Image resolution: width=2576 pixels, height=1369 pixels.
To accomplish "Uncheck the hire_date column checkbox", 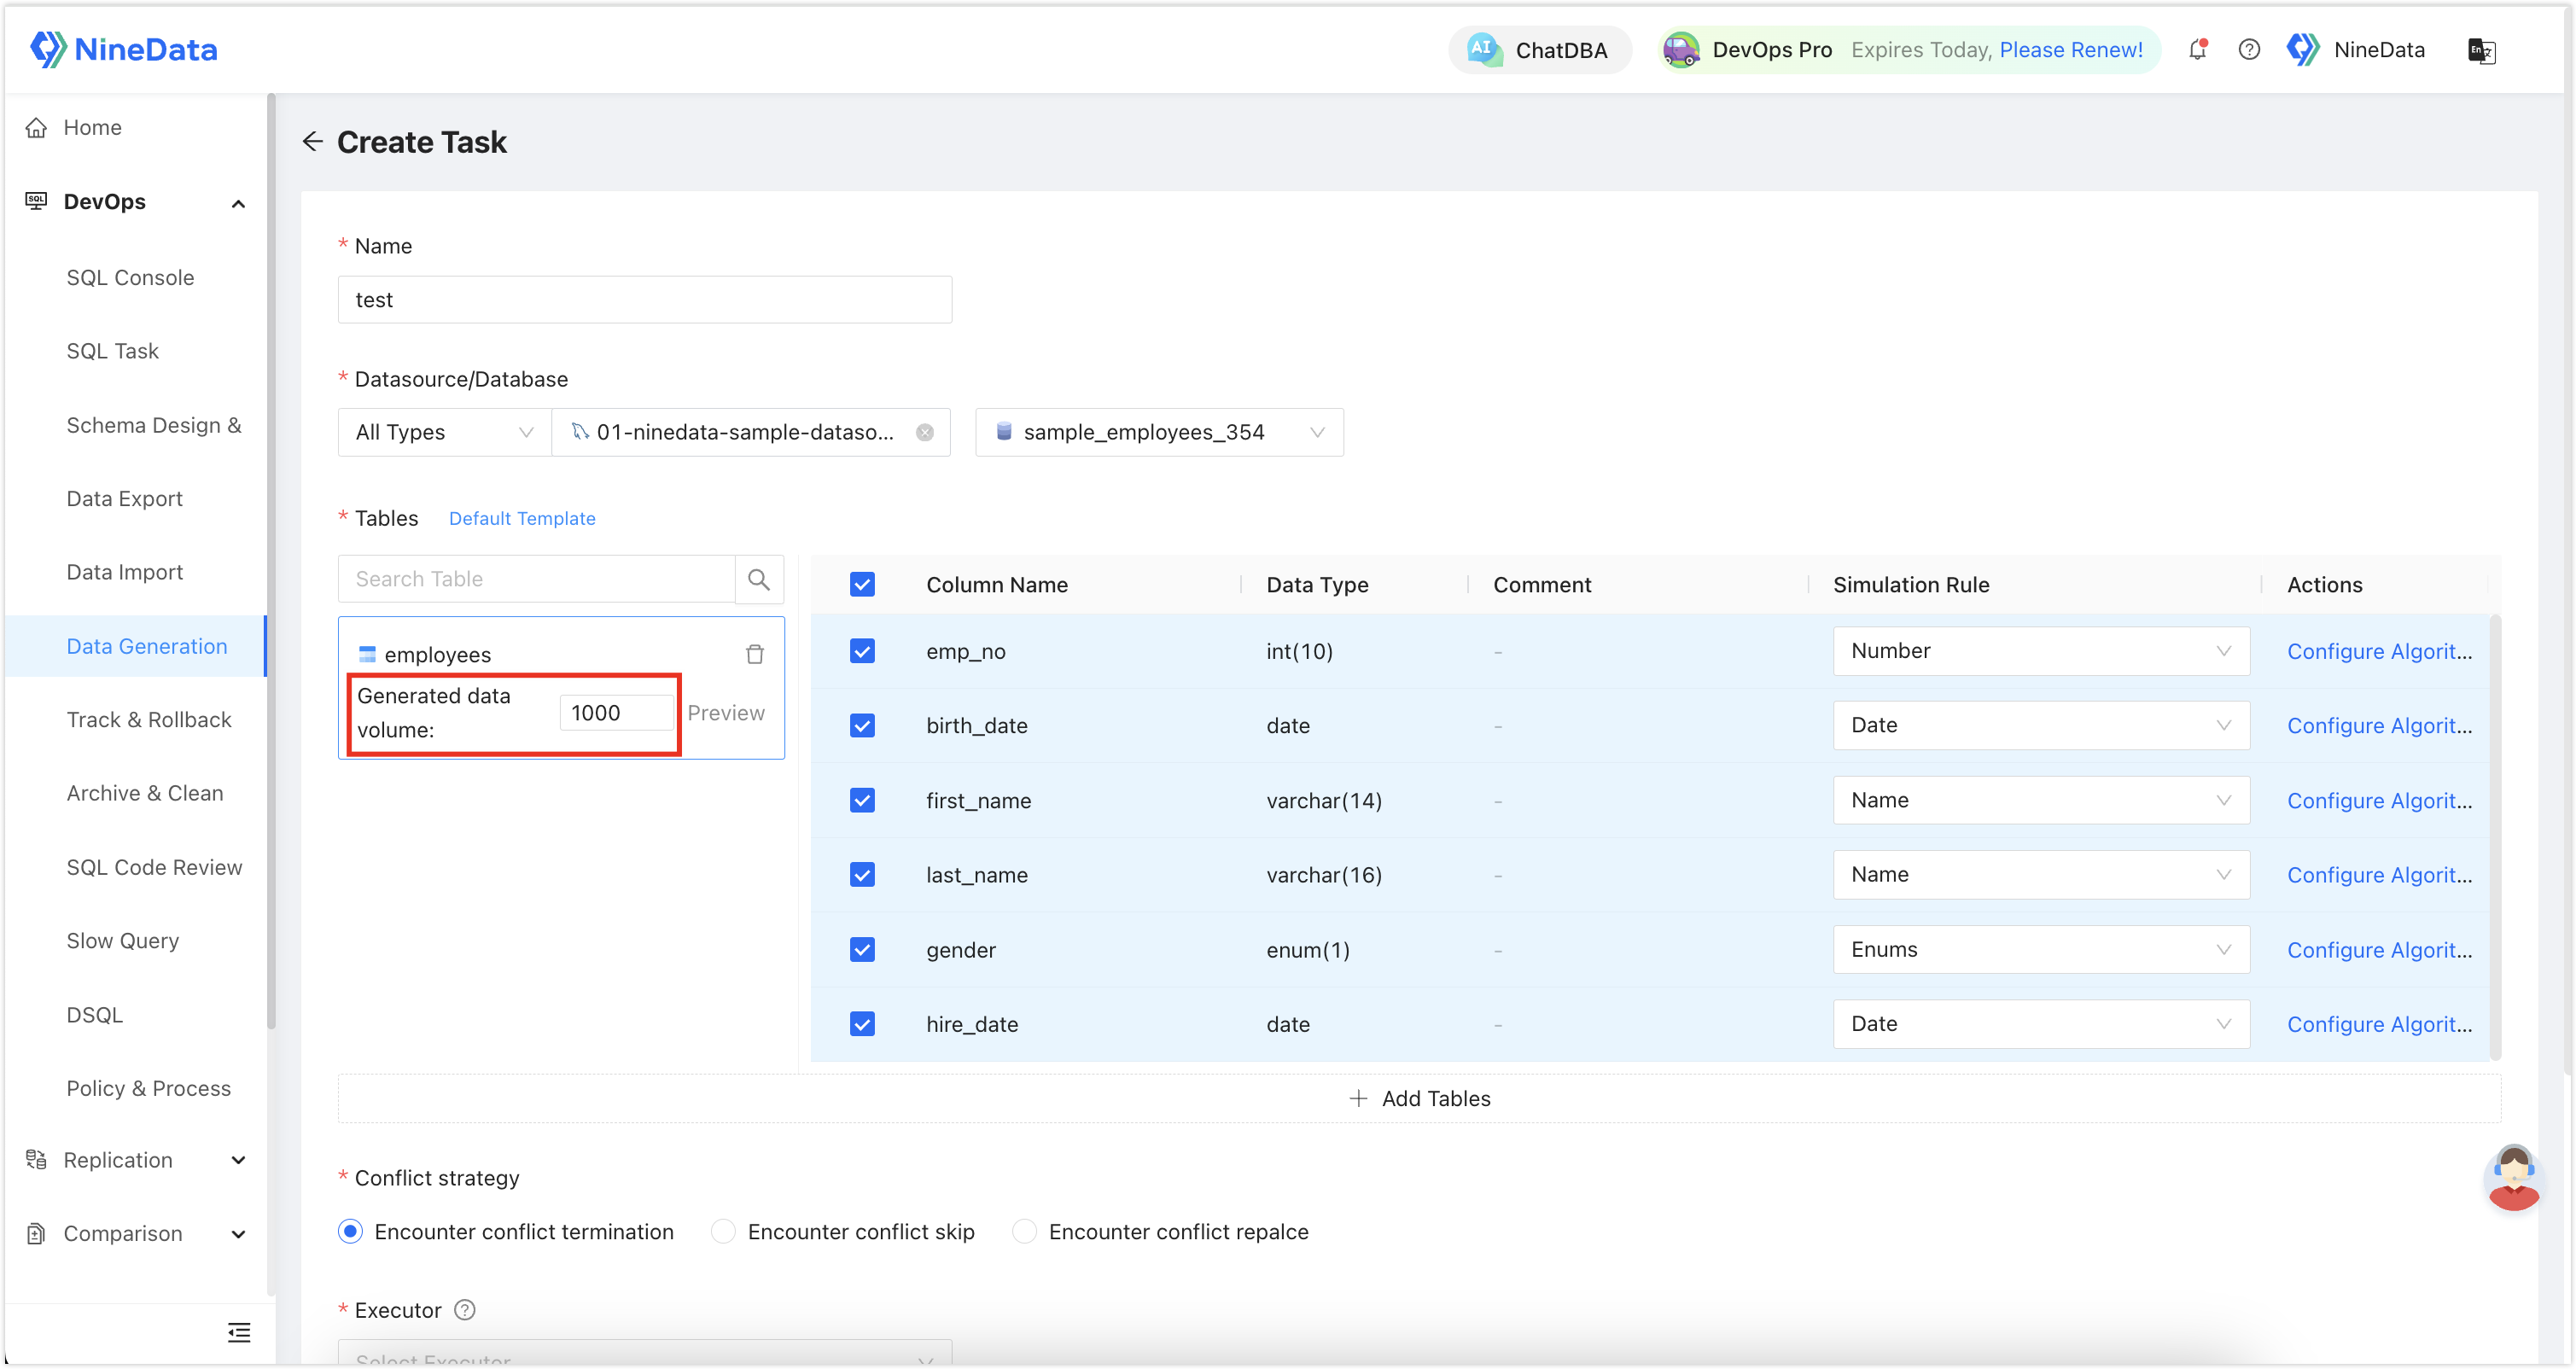I will point(862,1024).
